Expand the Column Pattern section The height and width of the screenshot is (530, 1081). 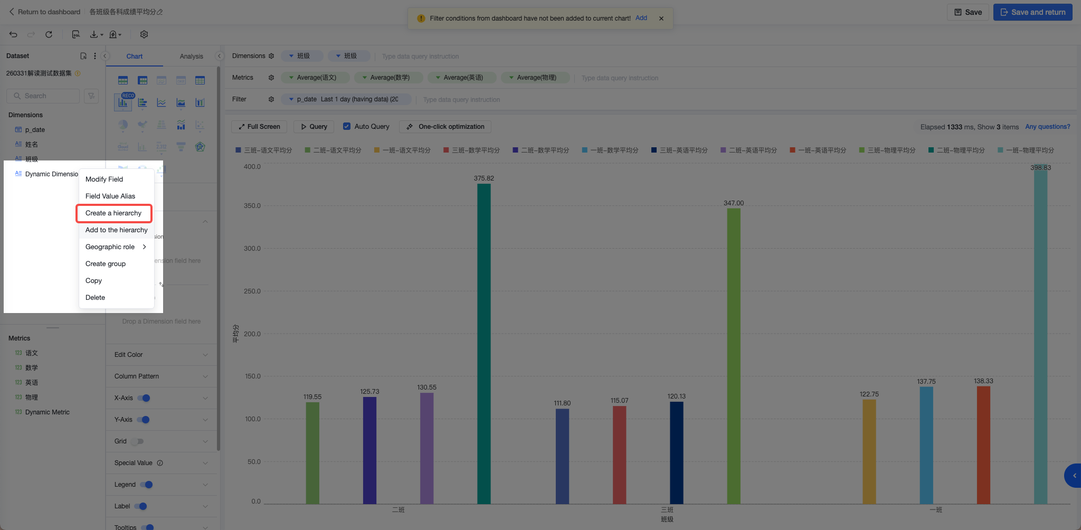pyautogui.click(x=162, y=376)
